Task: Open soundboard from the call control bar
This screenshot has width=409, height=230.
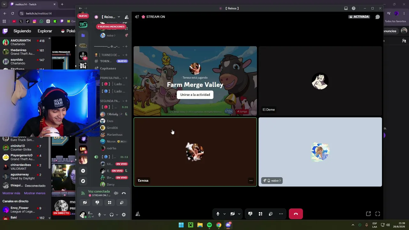Action: pyautogui.click(x=271, y=214)
